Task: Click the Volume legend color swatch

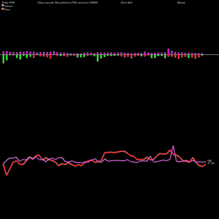Action: coord(3,5)
